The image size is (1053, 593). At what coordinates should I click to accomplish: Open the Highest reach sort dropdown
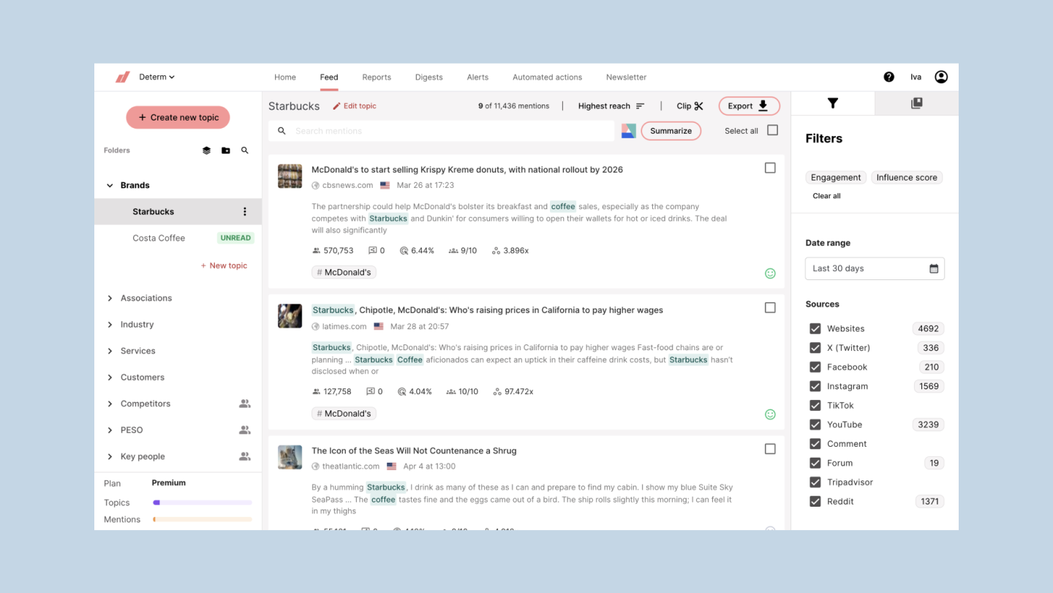[x=611, y=106]
